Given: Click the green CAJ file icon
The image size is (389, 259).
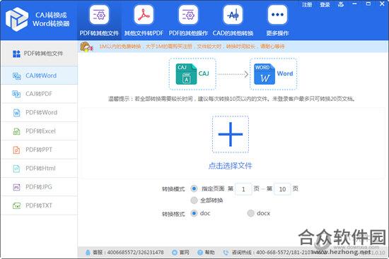Looking at the screenshot, I should [x=186, y=74].
